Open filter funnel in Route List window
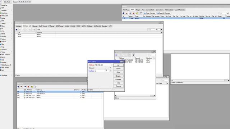Viewport: 230px width, 129px height. 36,87
